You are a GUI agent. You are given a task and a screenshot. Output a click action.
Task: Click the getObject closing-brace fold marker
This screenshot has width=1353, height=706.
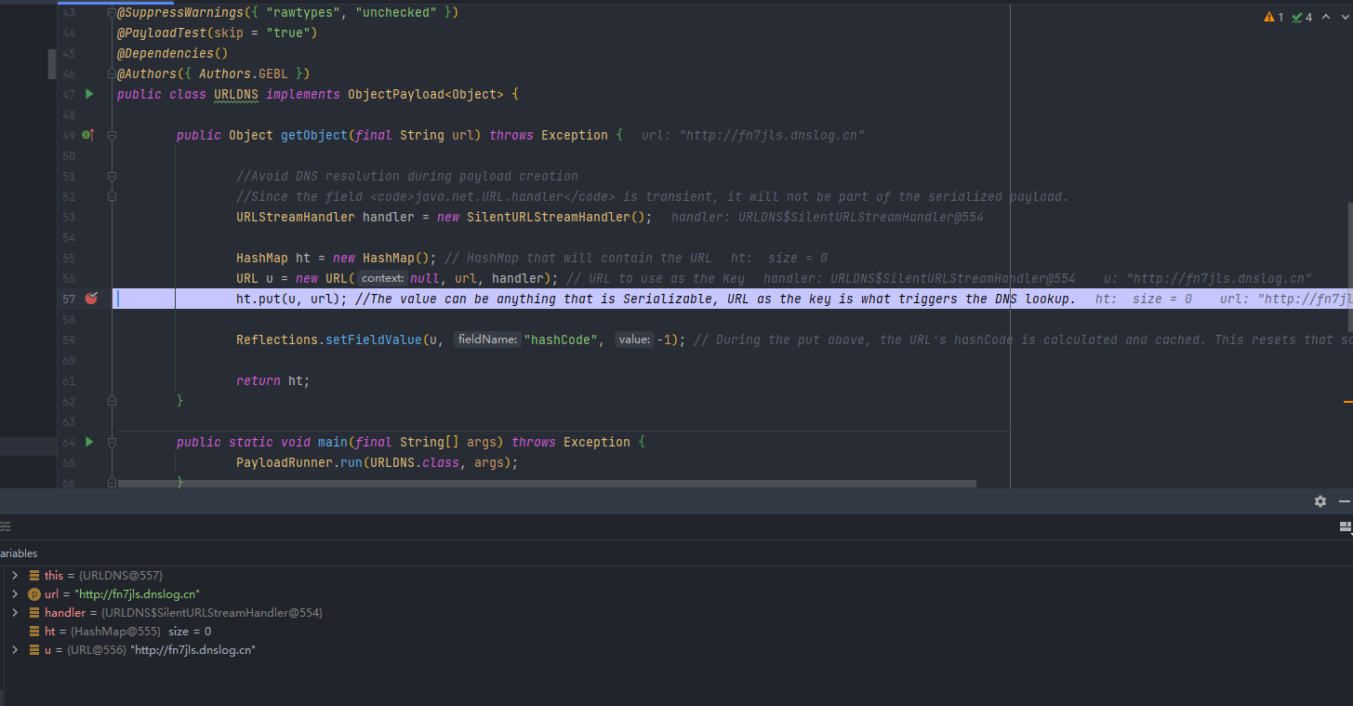point(112,401)
